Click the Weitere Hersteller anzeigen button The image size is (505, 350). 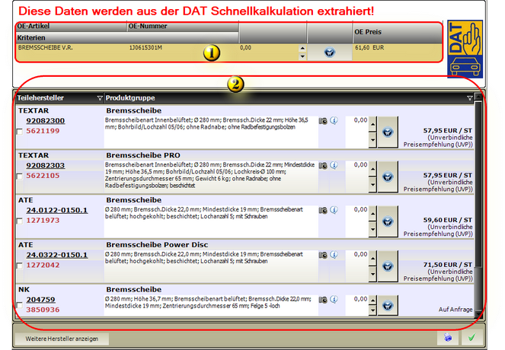tap(62, 339)
